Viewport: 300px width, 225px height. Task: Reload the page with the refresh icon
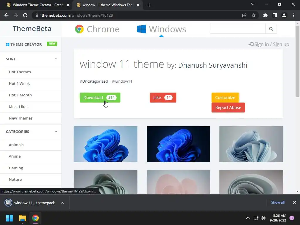(x=25, y=15)
